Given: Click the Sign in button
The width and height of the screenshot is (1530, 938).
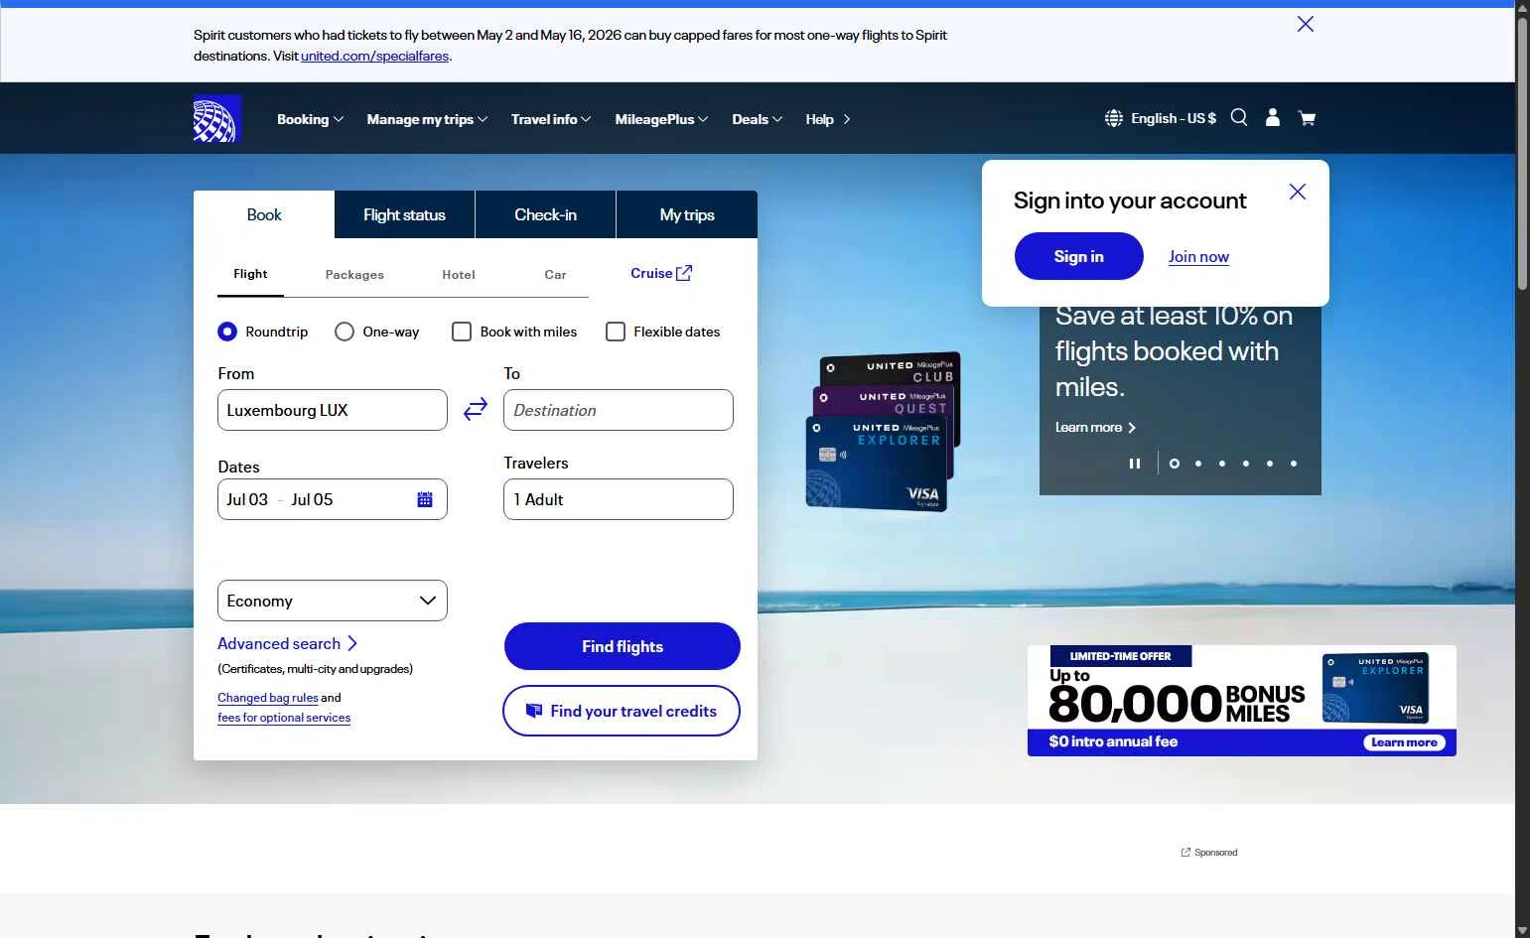Looking at the screenshot, I should [x=1078, y=256].
